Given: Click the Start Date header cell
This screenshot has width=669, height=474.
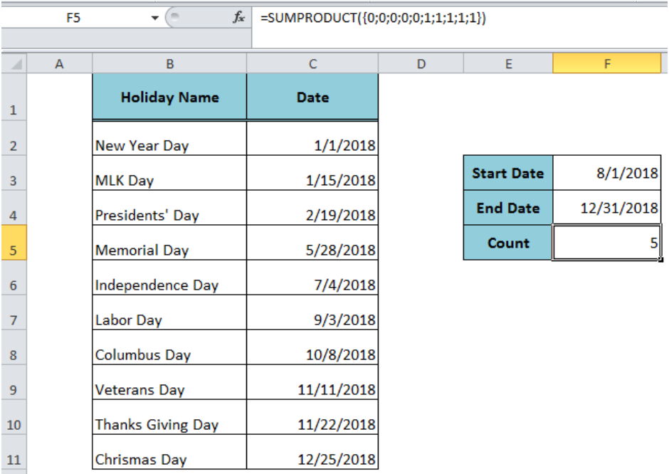Looking at the screenshot, I should (507, 172).
